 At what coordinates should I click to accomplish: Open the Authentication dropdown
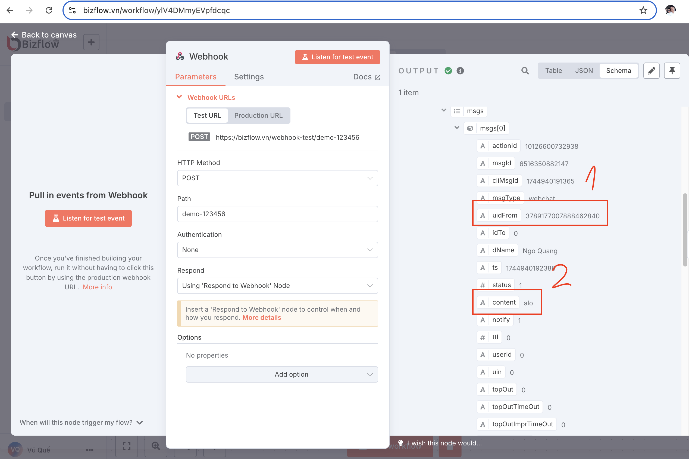tap(277, 250)
